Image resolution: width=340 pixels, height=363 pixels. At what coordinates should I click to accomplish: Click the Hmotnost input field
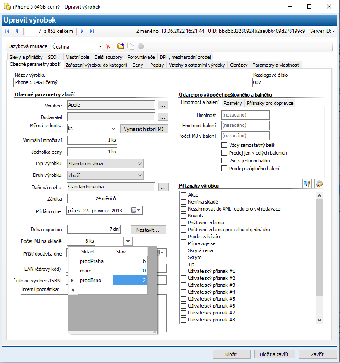(245, 115)
